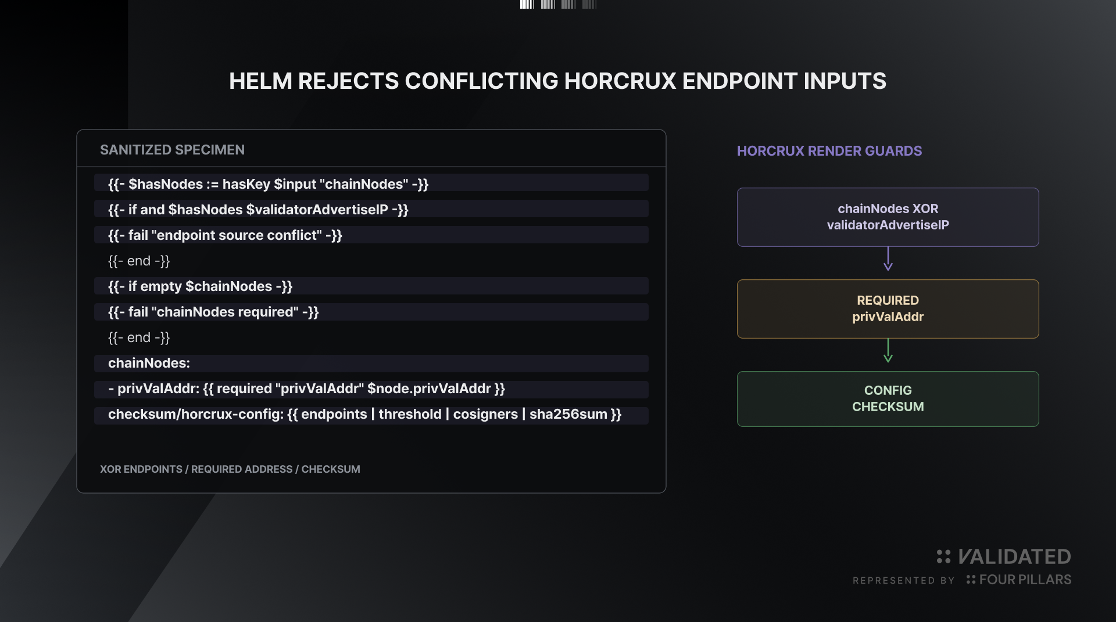Select the CONFIG CHECKSUM box
1116x622 pixels.
pos(888,398)
